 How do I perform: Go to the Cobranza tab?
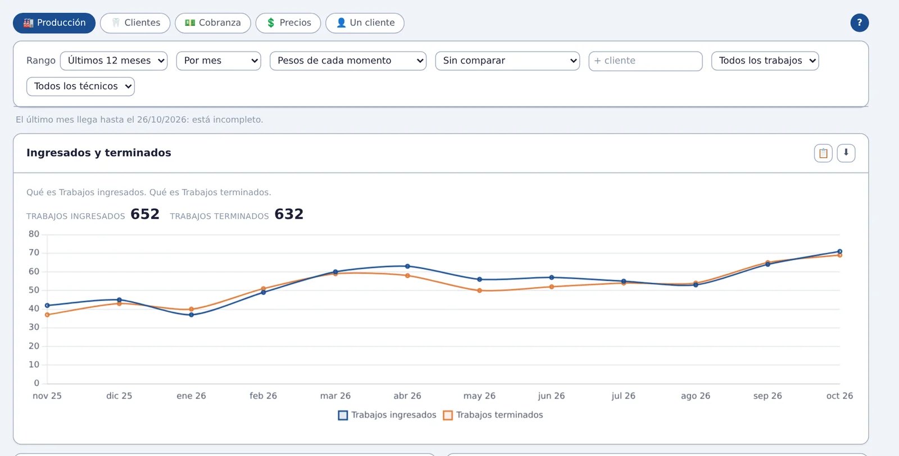pos(213,23)
